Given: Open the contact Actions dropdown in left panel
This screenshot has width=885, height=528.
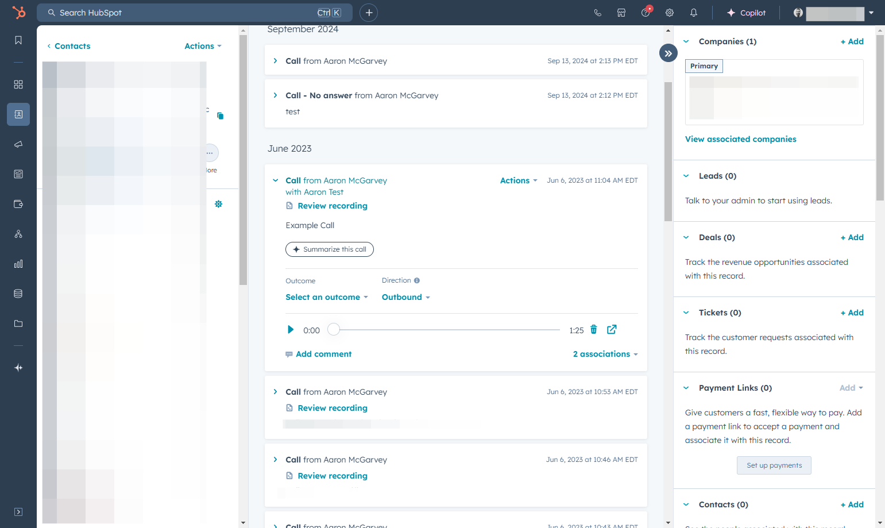Looking at the screenshot, I should pyautogui.click(x=203, y=46).
